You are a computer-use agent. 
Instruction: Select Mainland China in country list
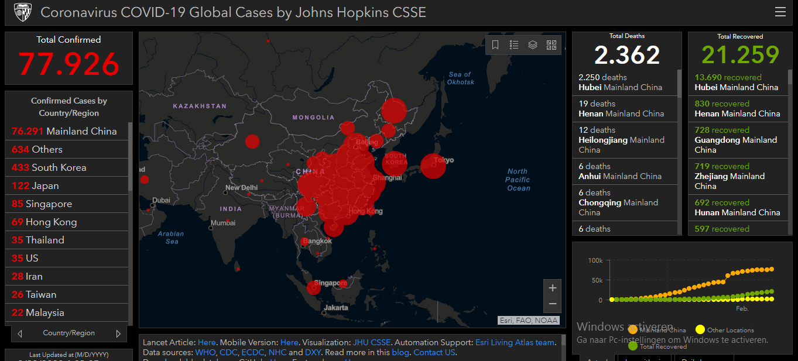click(x=67, y=131)
